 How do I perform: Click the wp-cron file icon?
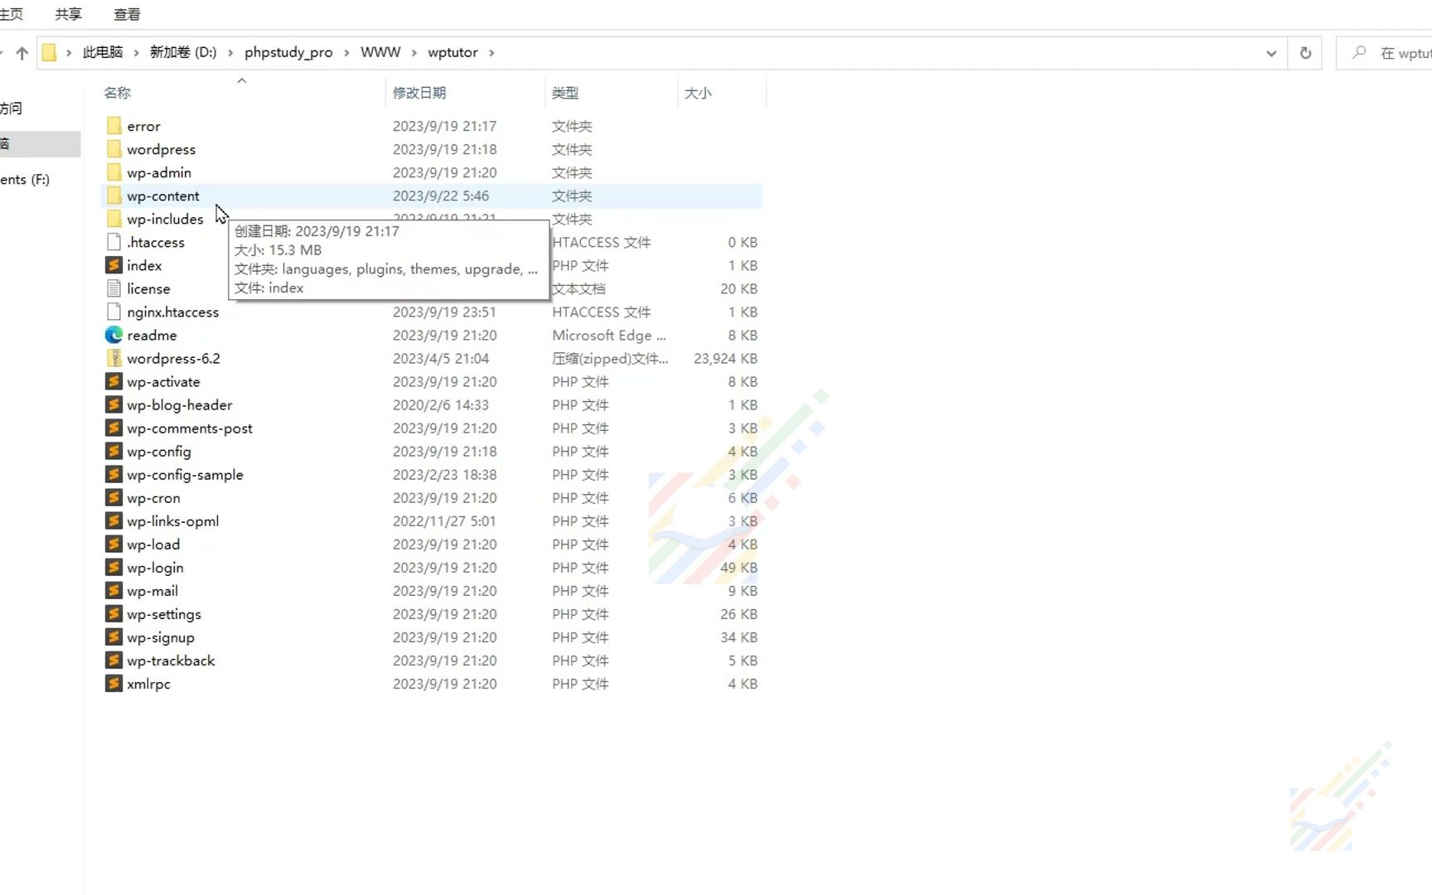click(x=114, y=497)
